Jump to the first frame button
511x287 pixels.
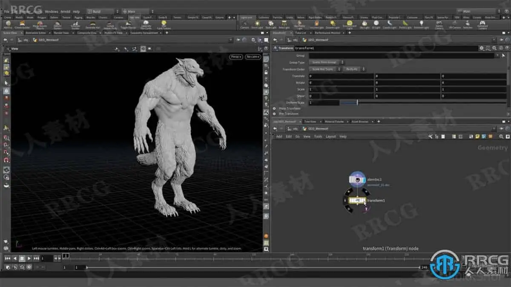pyautogui.click(x=8, y=258)
